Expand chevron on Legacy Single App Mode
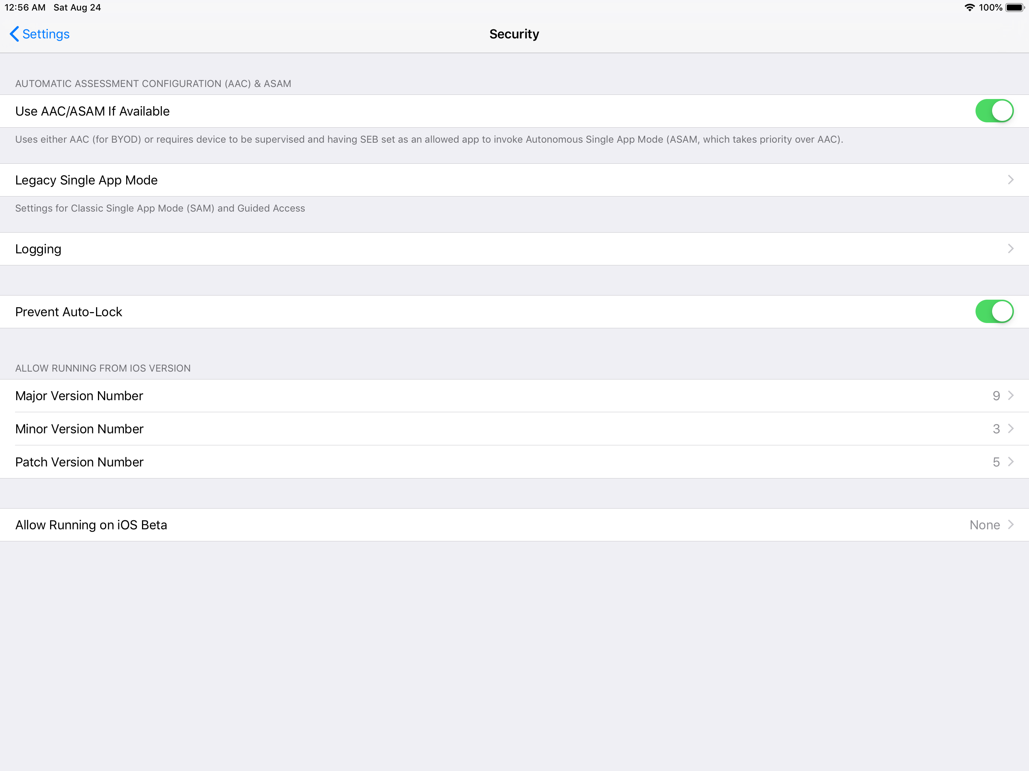The height and width of the screenshot is (771, 1029). [x=1011, y=180]
